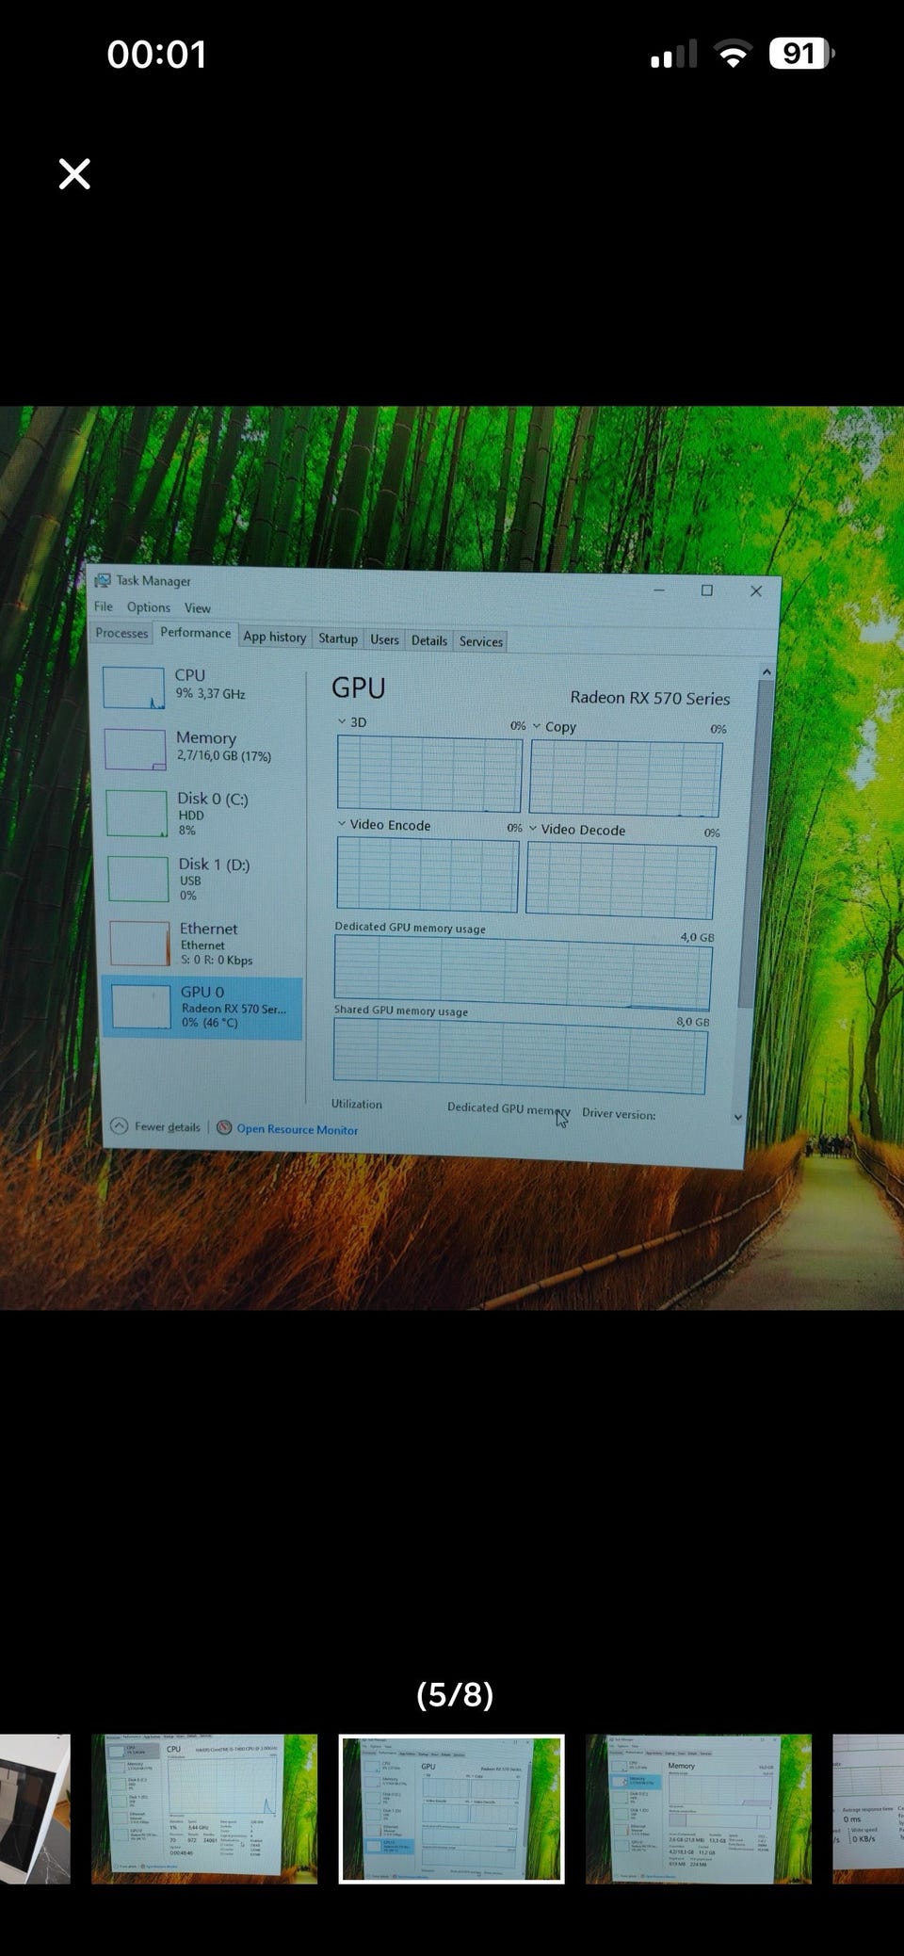
Task: Open the CPU graph thumbnail in gallery strip
Action: tap(204, 1809)
